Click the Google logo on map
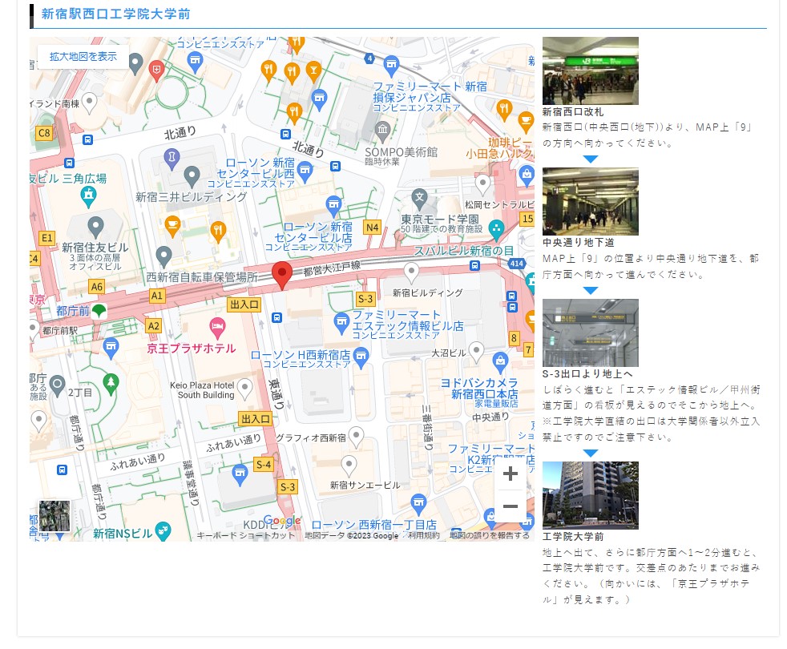 (281, 522)
